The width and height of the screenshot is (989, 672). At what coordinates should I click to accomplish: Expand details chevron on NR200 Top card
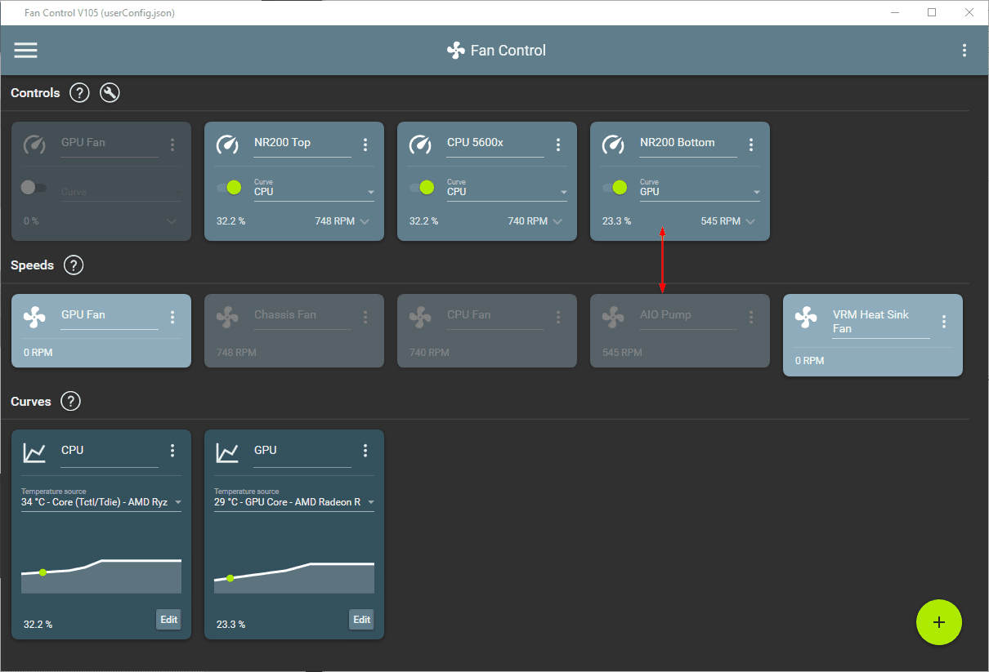pos(365,221)
